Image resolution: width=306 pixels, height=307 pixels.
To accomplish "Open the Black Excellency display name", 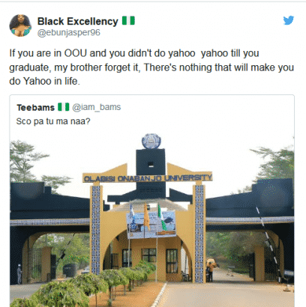I will (x=78, y=21).
